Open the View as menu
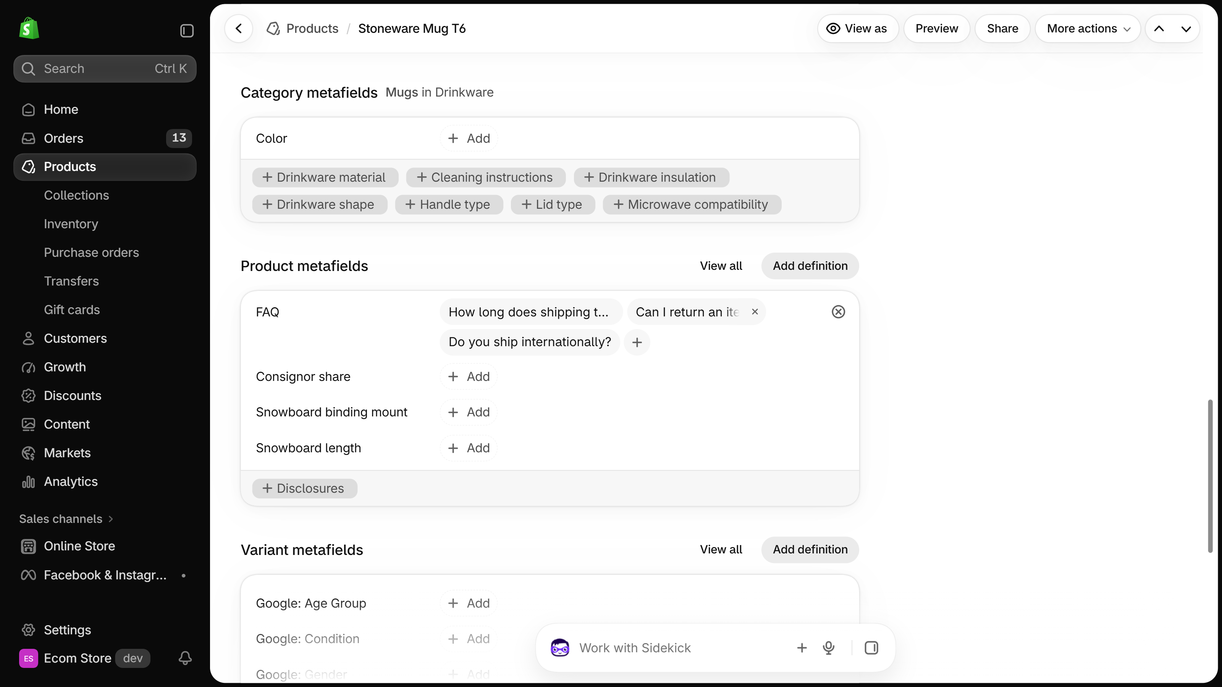This screenshot has width=1222, height=687. (x=858, y=29)
